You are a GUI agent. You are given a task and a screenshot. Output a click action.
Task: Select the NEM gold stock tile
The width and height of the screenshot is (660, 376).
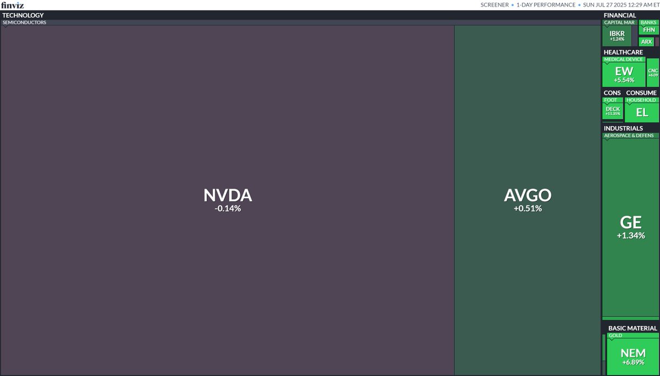[x=632, y=357]
